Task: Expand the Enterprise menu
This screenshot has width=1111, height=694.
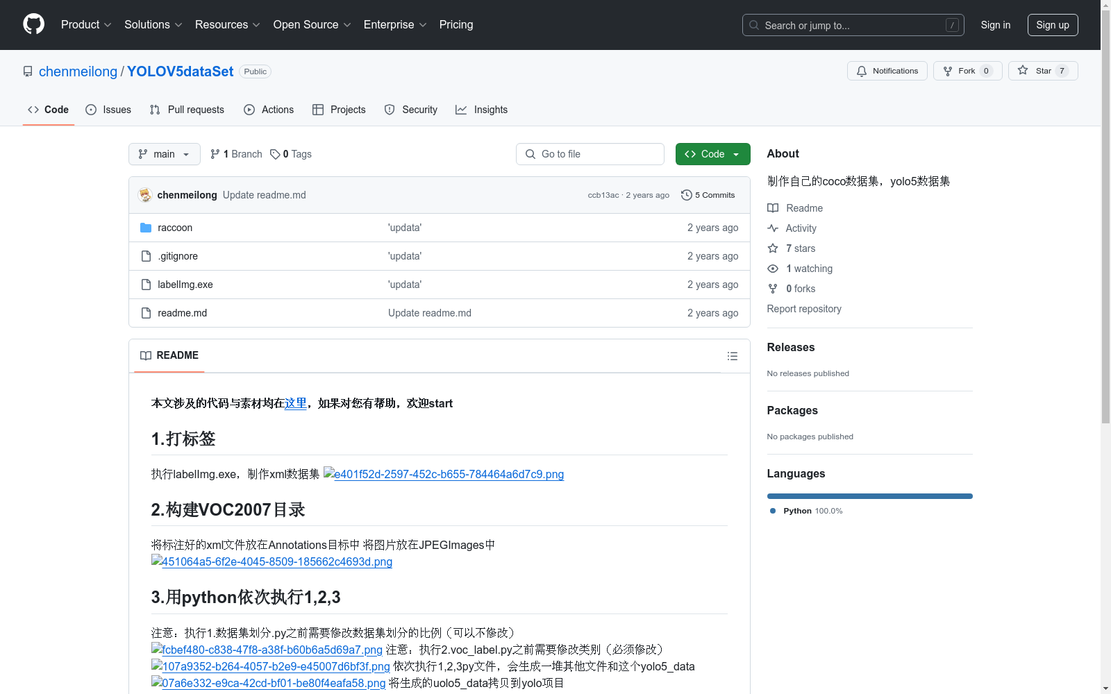Action: [395, 24]
